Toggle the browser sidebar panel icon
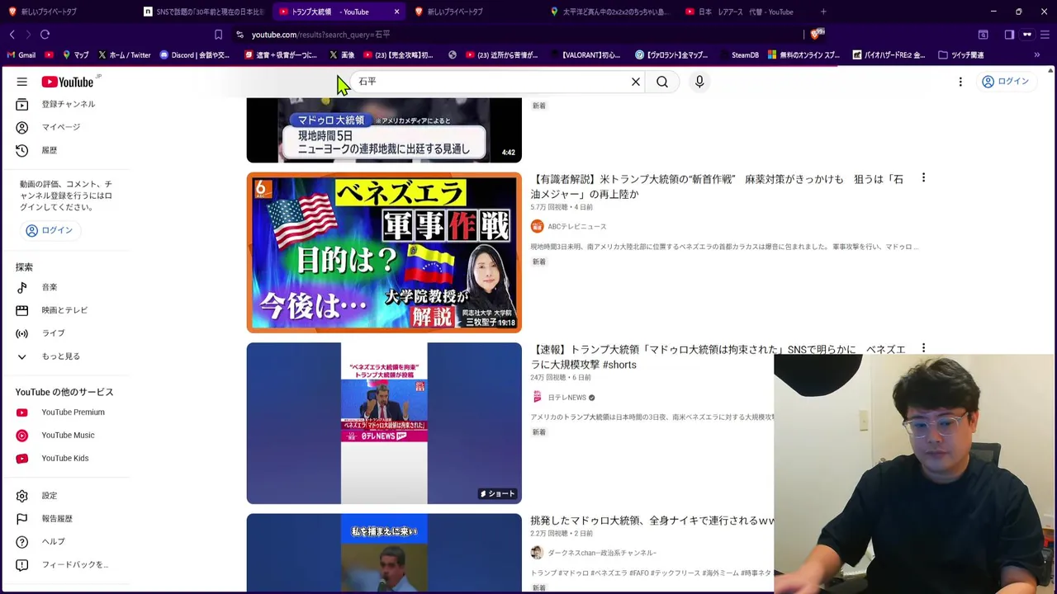1057x594 pixels. pos(1009,35)
